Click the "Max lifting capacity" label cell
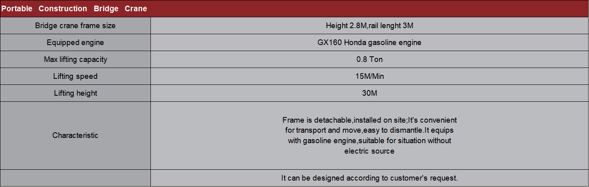Viewport: 589px width, 187px height. click(75, 60)
